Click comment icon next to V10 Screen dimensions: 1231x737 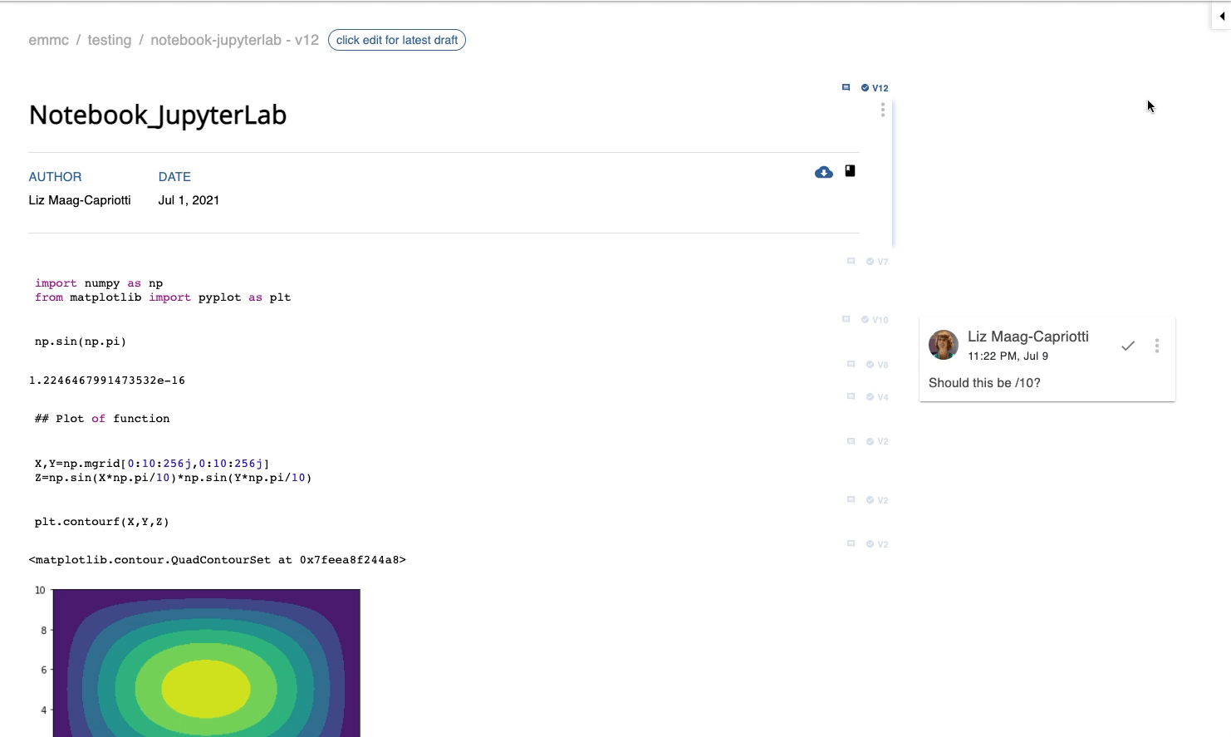[x=846, y=319]
